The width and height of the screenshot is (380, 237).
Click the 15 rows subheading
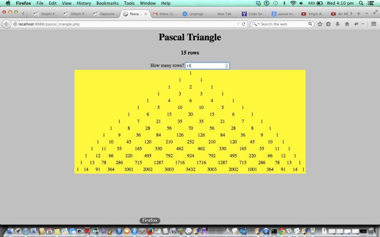[190, 53]
